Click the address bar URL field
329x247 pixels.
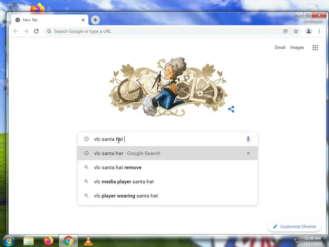click(164, 31)
